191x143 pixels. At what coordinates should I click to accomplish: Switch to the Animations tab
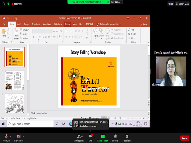(x=47, y=24)
